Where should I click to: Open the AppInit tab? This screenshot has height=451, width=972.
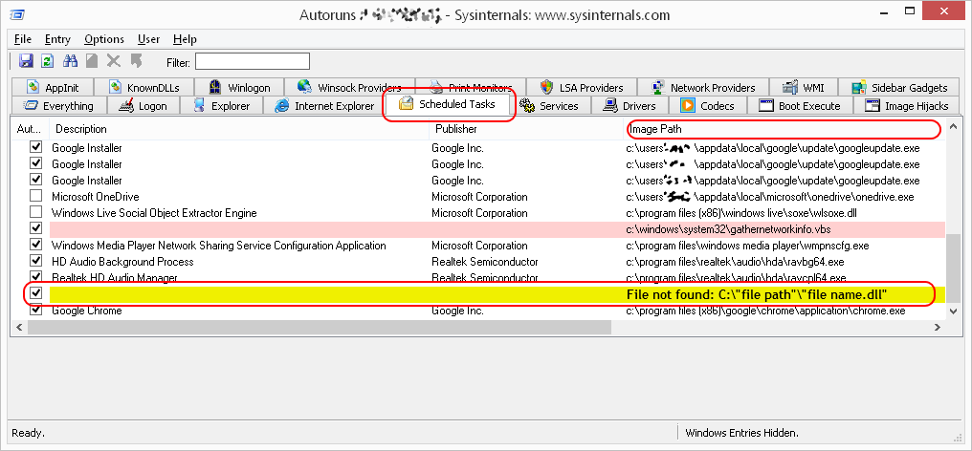click(x=53, y=87)
